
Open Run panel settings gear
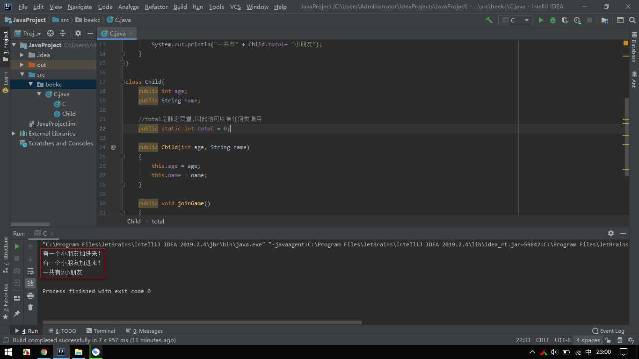tap(611, 233)
